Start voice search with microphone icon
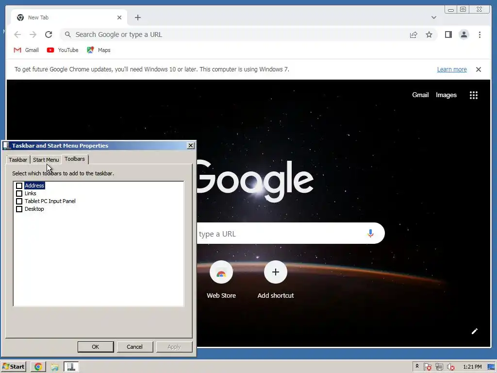 pos(370,234)
